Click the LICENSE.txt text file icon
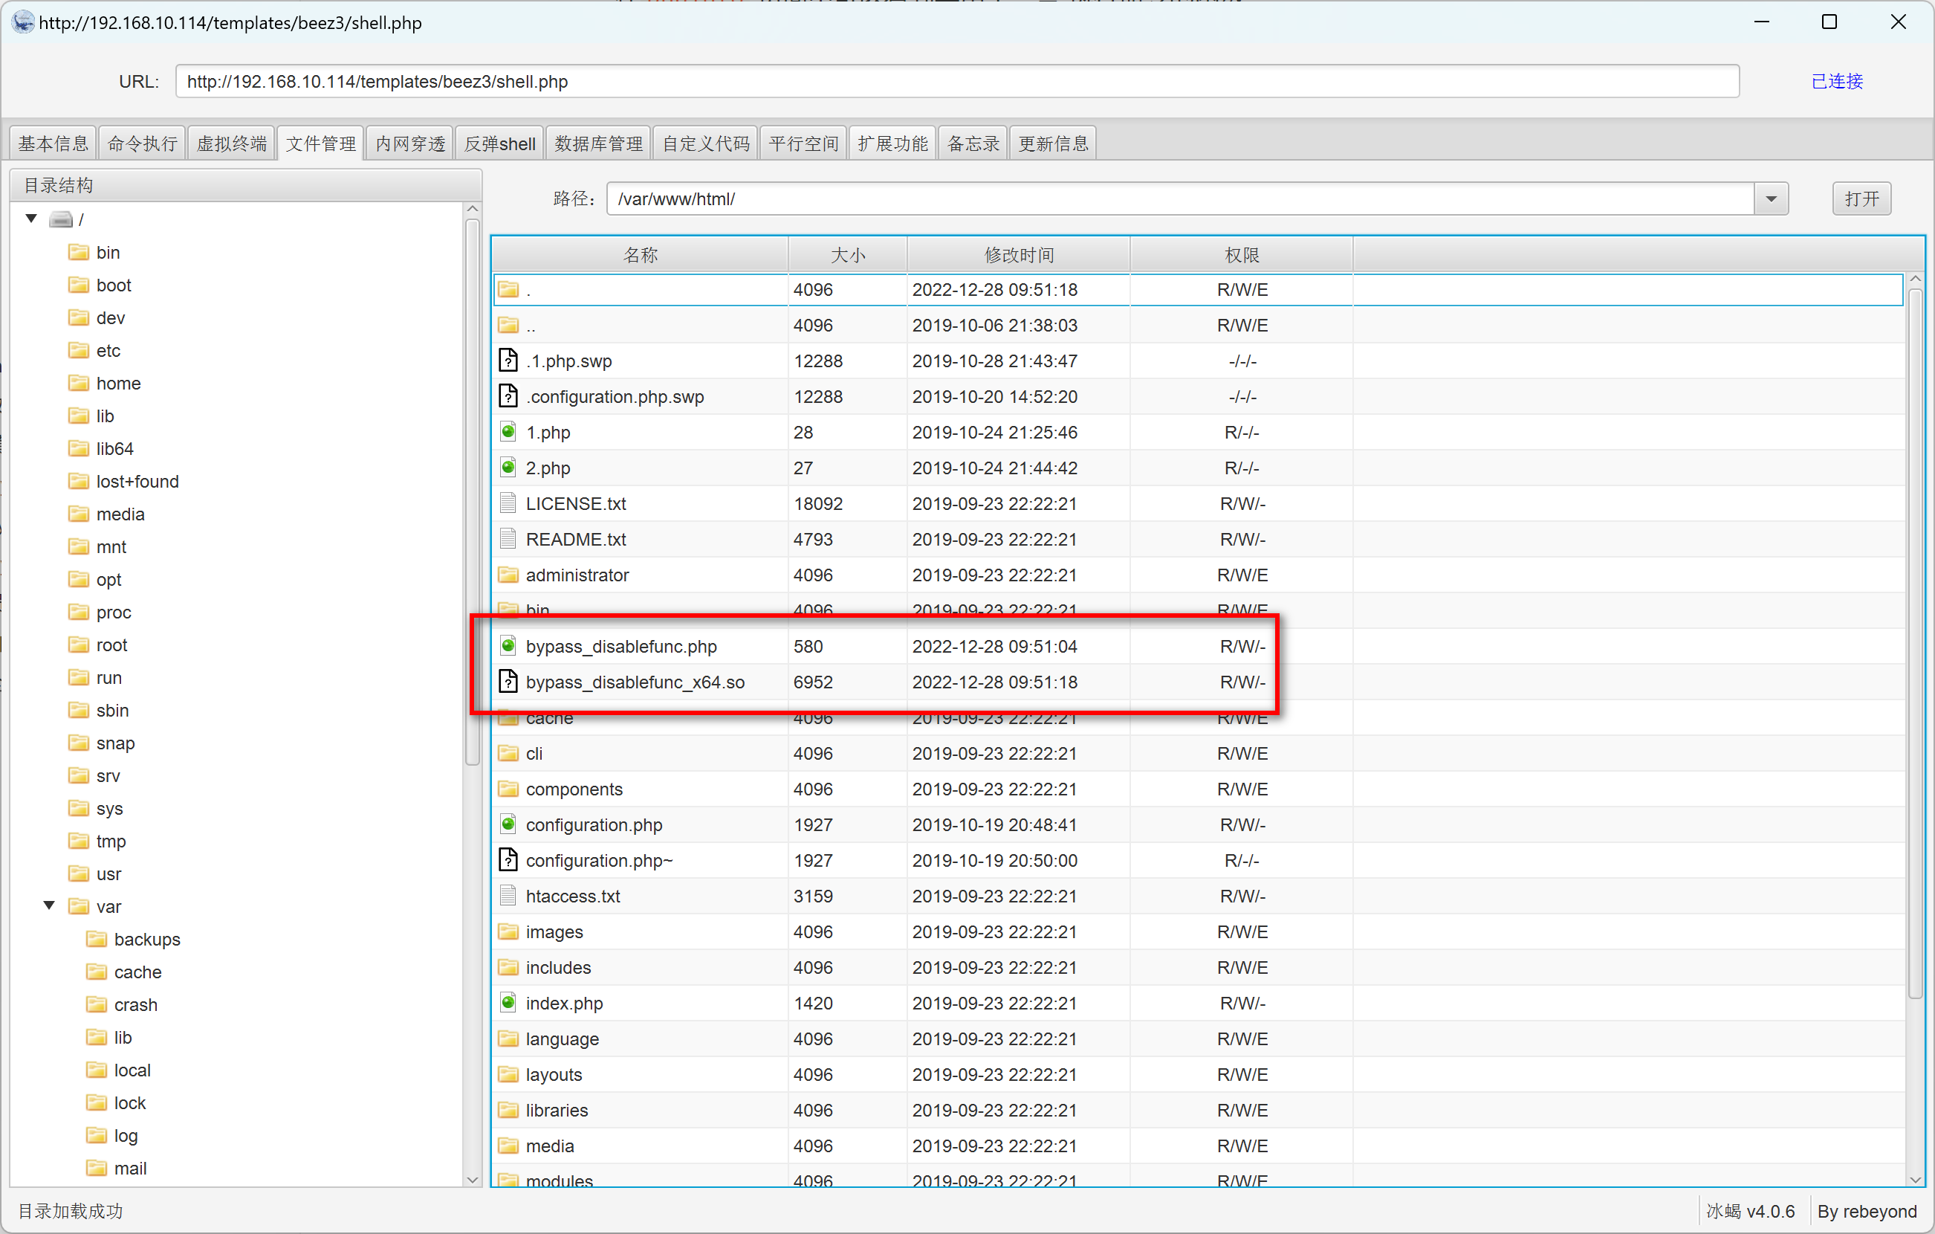1935x1234 pixels. (508, 503)
